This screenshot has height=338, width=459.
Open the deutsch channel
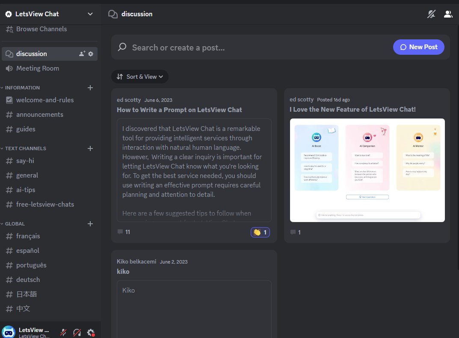pos(50,280)
